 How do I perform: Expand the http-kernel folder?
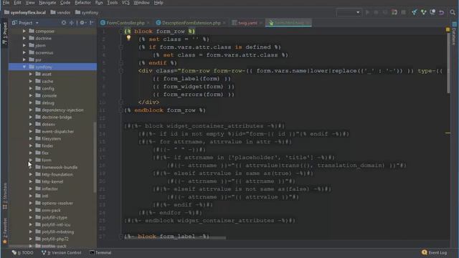click(31, 181)
